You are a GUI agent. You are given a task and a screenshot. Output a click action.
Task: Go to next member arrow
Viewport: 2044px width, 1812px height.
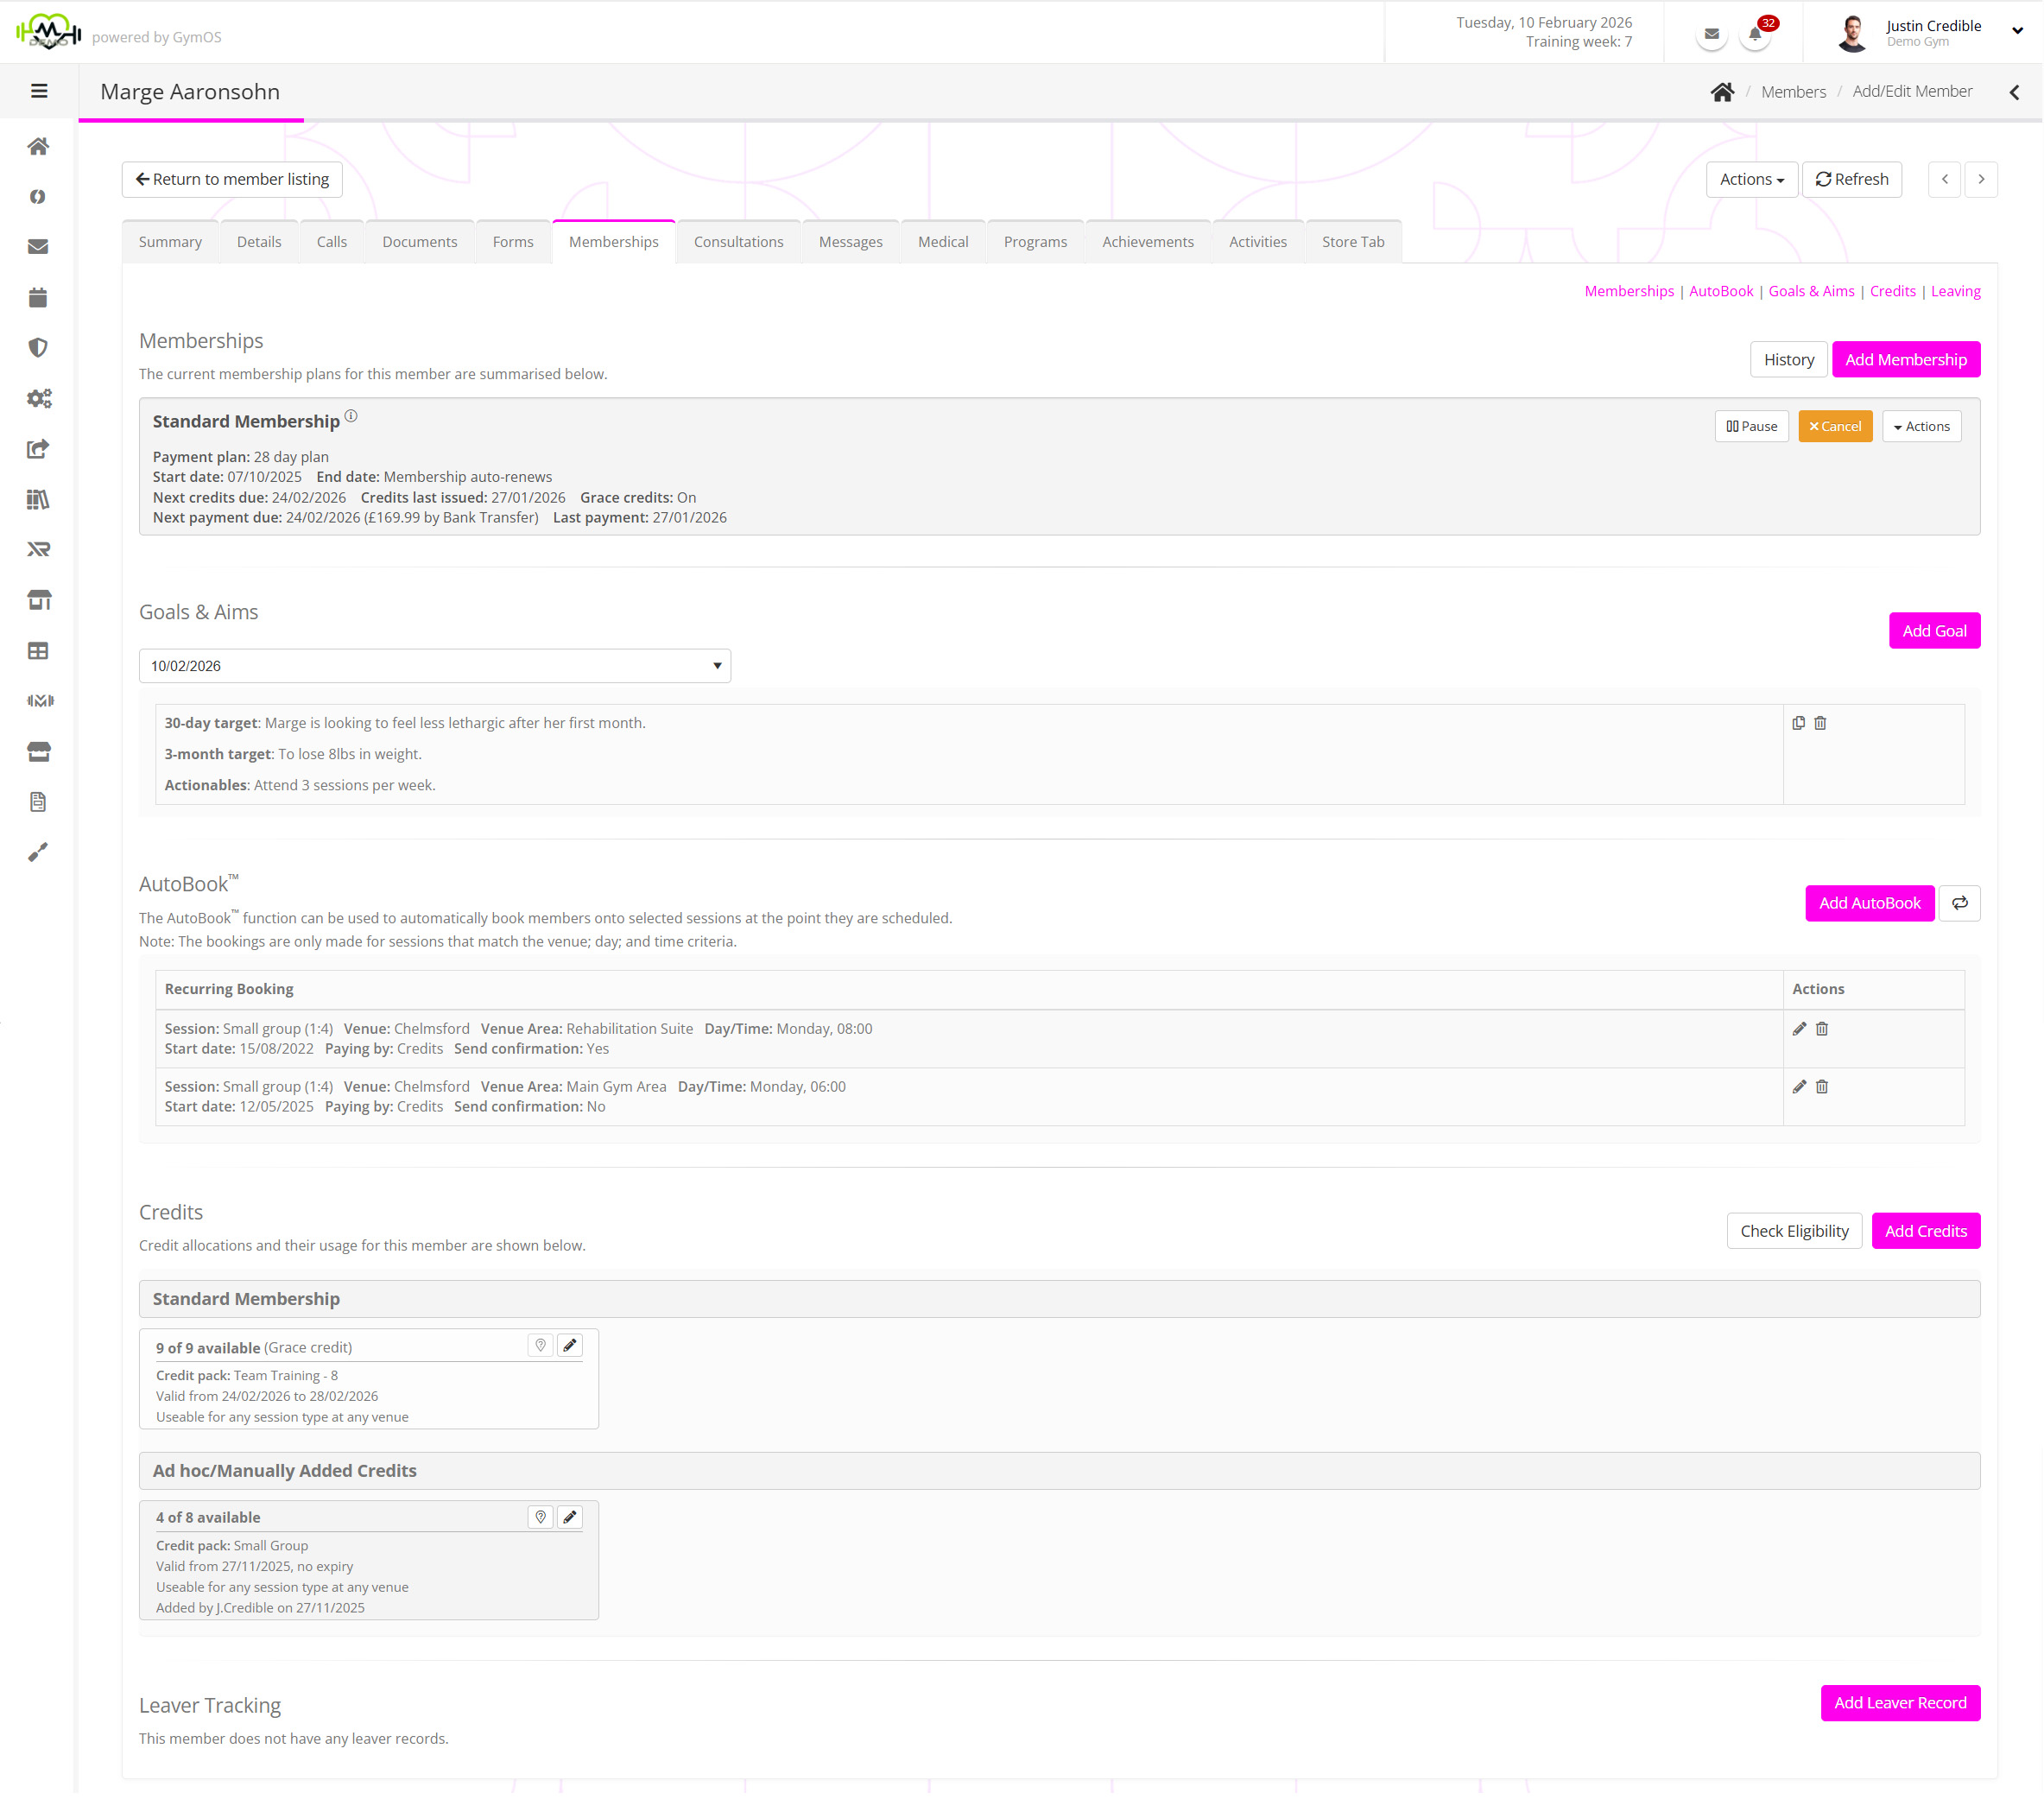pyautogui.click(x=1980, y=180)
